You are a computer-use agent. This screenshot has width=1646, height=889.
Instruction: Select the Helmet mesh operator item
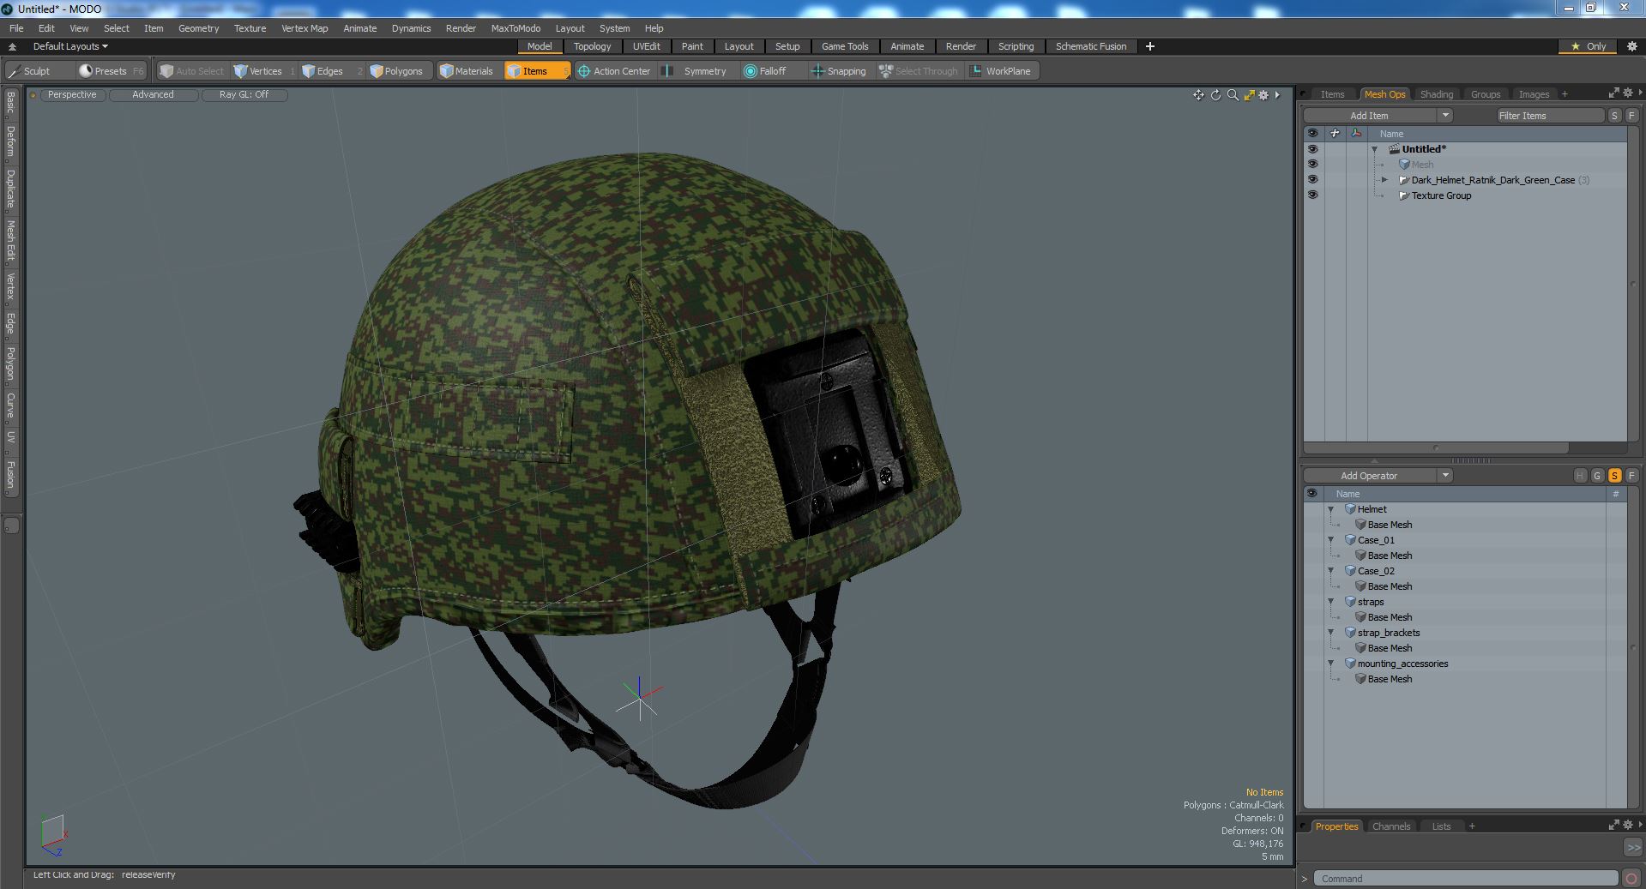click(1372, 509)
